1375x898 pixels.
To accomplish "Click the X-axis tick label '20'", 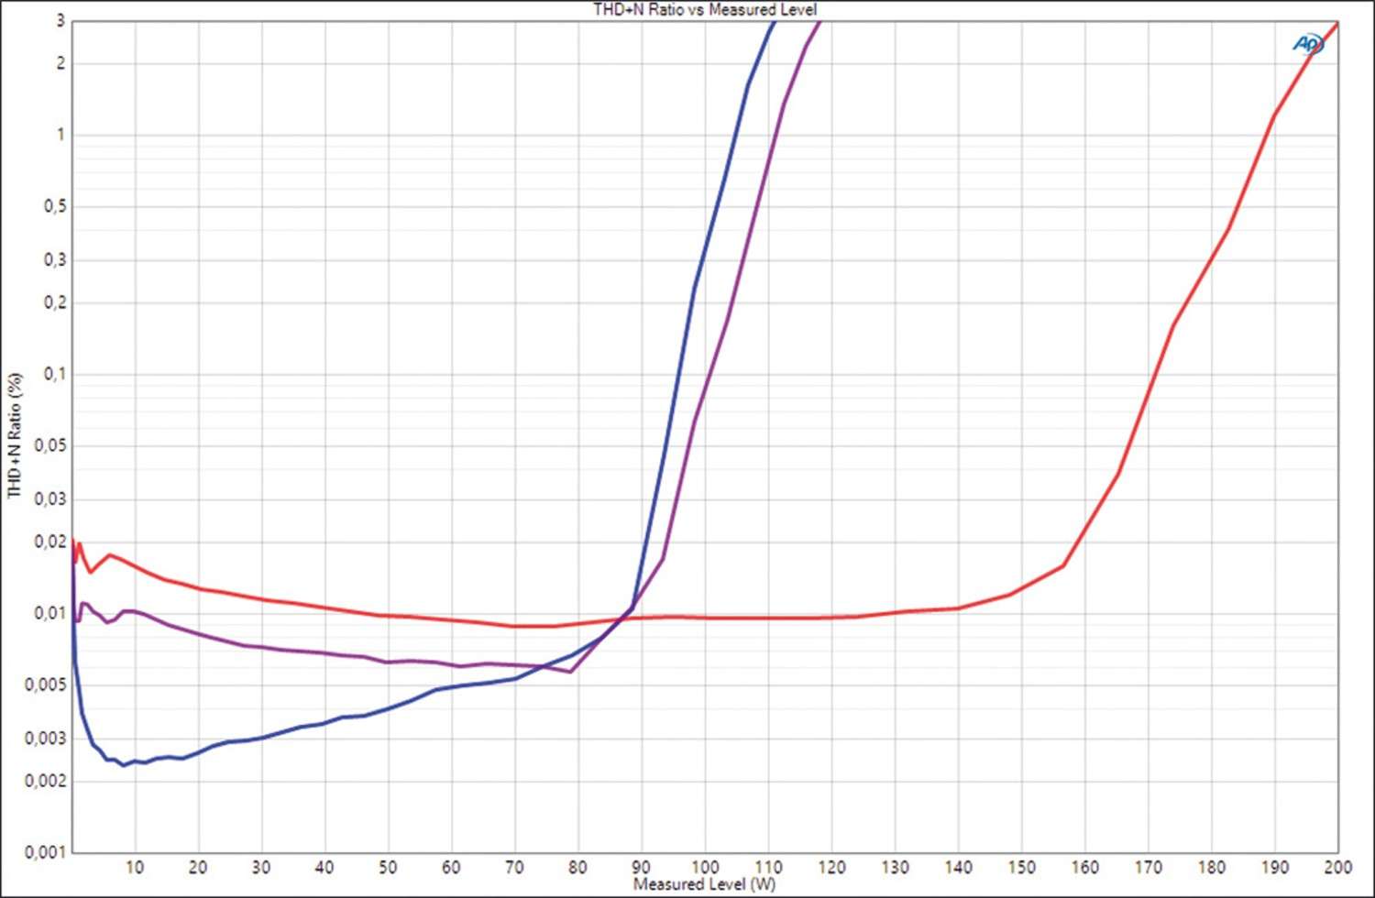I will [x=198, y=867].
